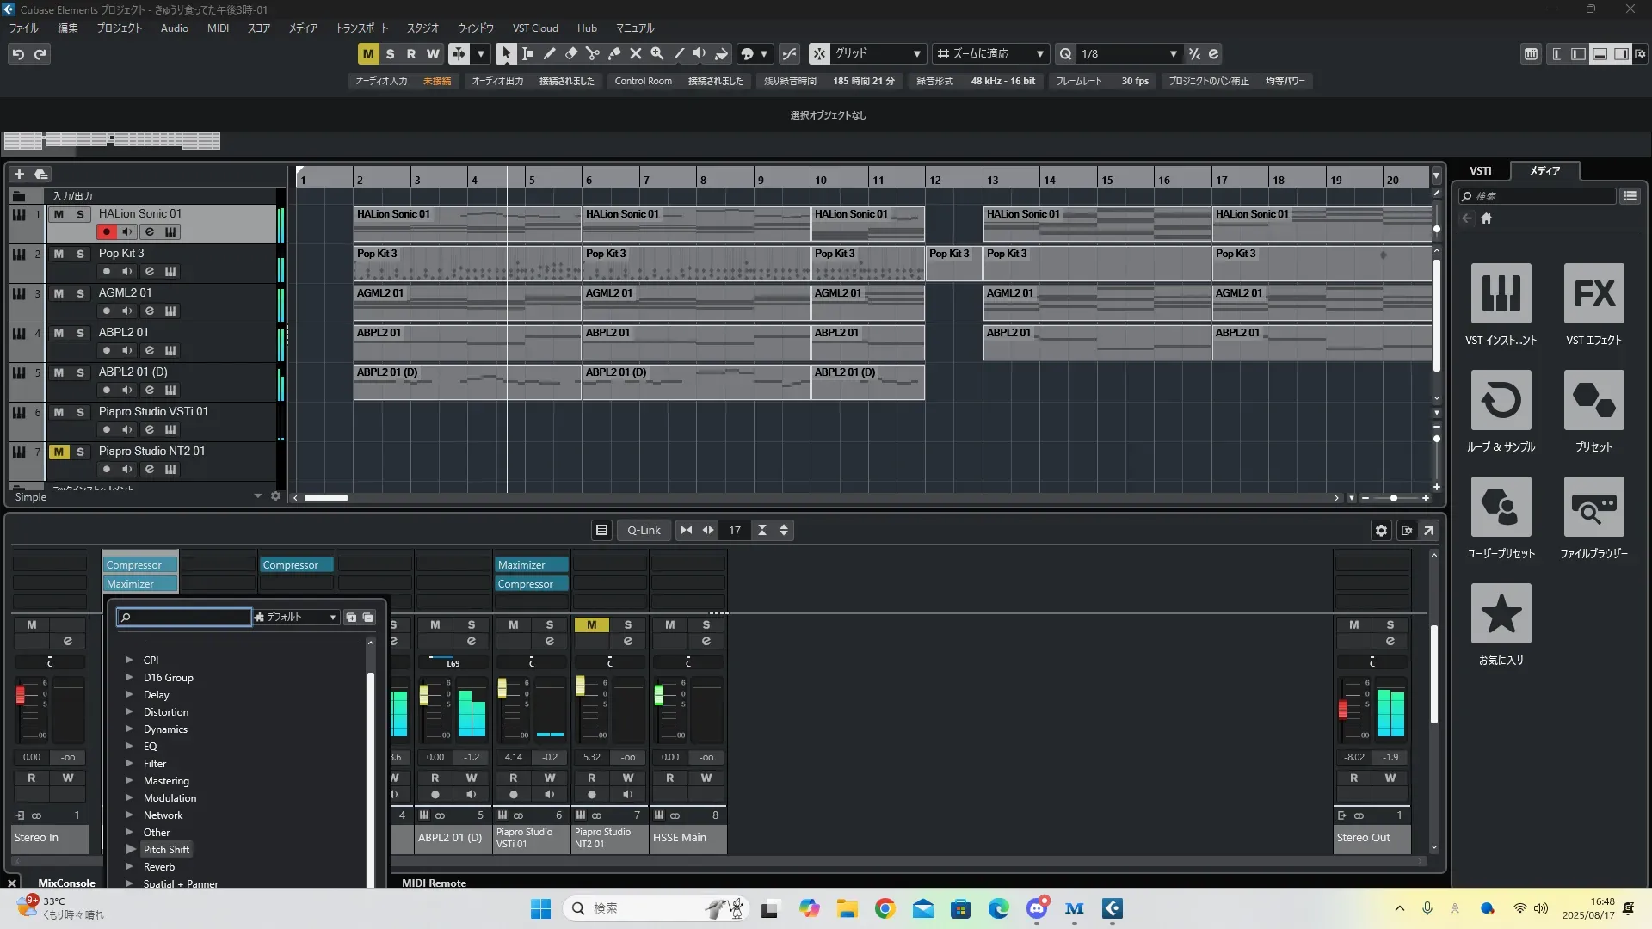Switch to the VSTi tab
Image resolution: width=1652 pixels, height=929 pixels.
coord(1480,171)
